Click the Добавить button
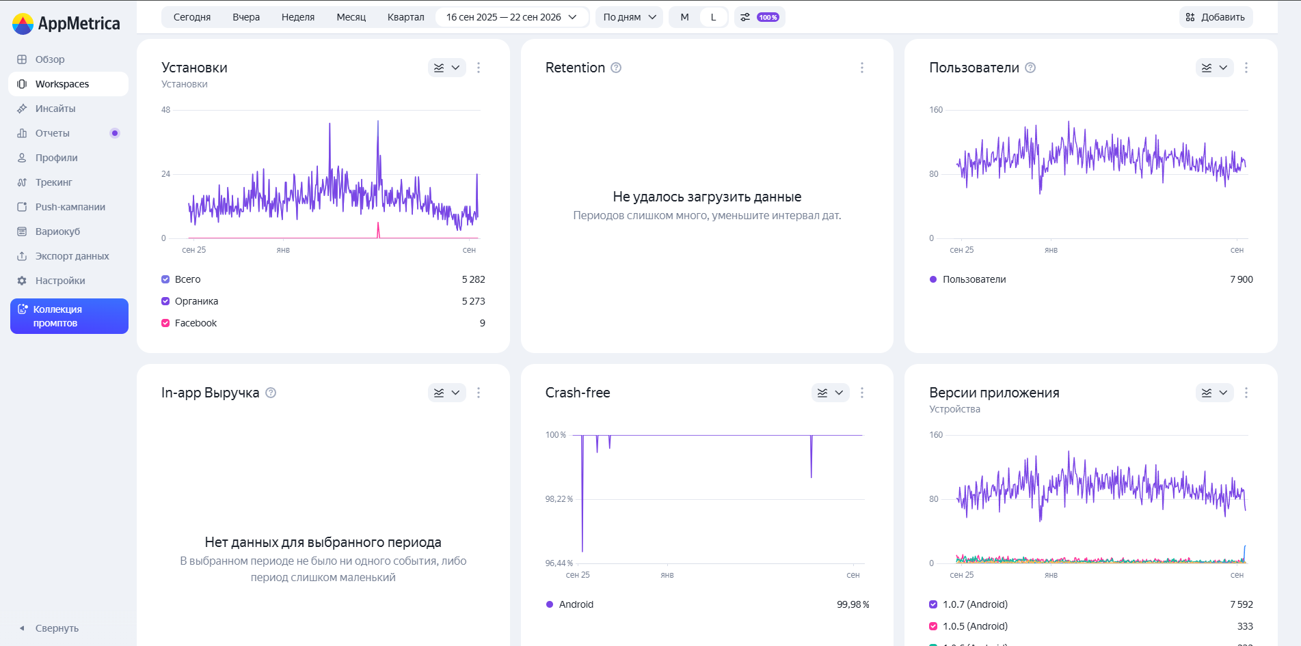This screenshot has height=646, width=1301. (x=1216, y=17)
